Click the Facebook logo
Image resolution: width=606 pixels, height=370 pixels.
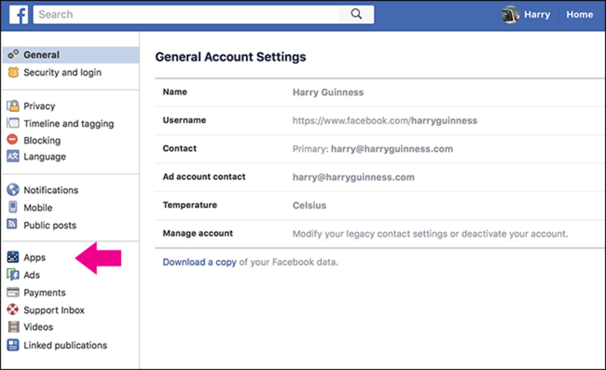[x=19, y=14]
